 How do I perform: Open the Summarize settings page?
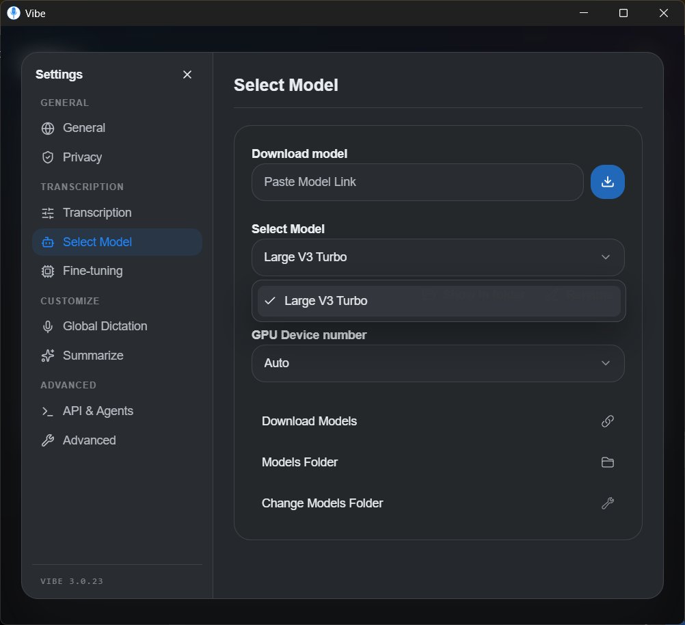pos(117,356)
